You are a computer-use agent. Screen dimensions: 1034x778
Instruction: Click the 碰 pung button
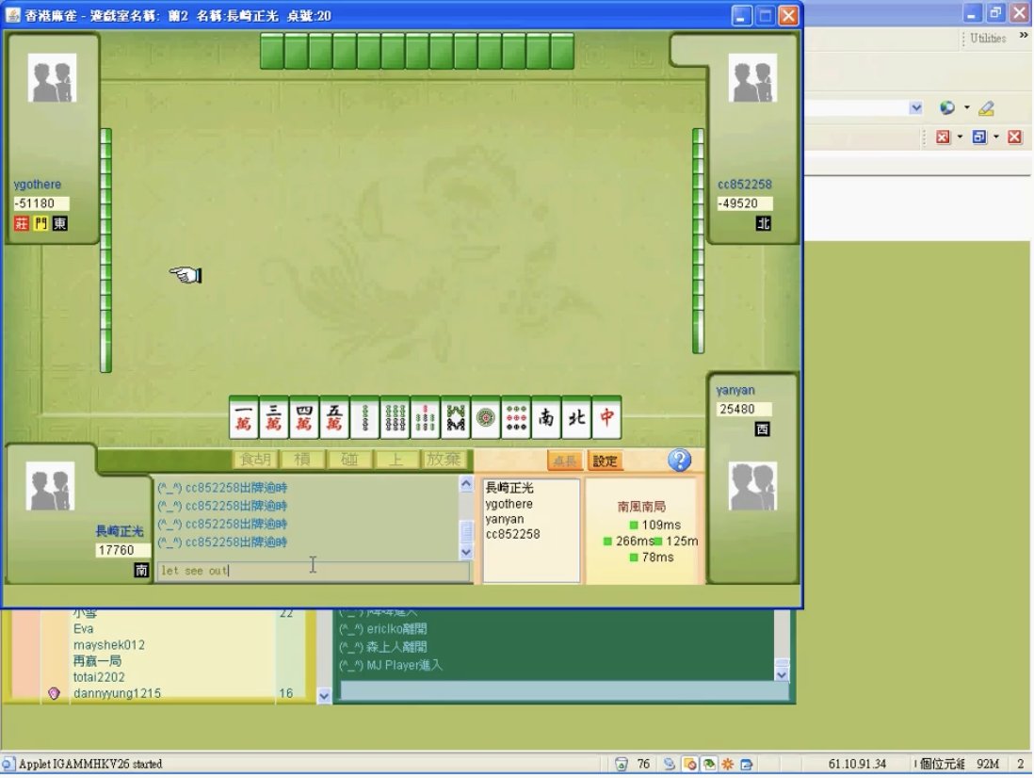[349, 460]
